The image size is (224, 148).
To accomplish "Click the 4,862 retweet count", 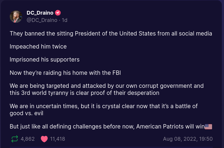I will (28, 139).
